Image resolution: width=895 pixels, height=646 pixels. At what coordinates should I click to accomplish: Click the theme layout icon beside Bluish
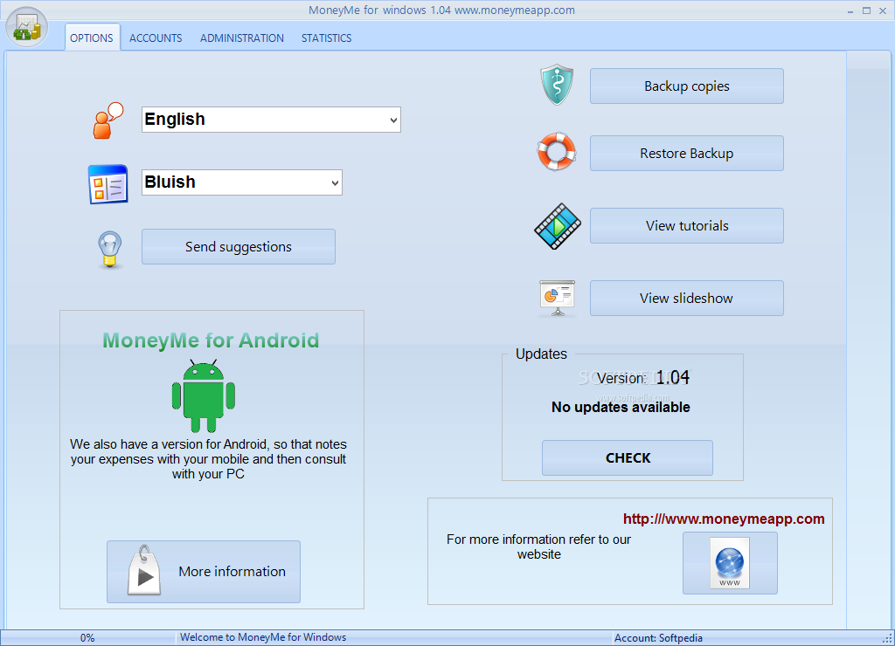(x=108, y=184)
